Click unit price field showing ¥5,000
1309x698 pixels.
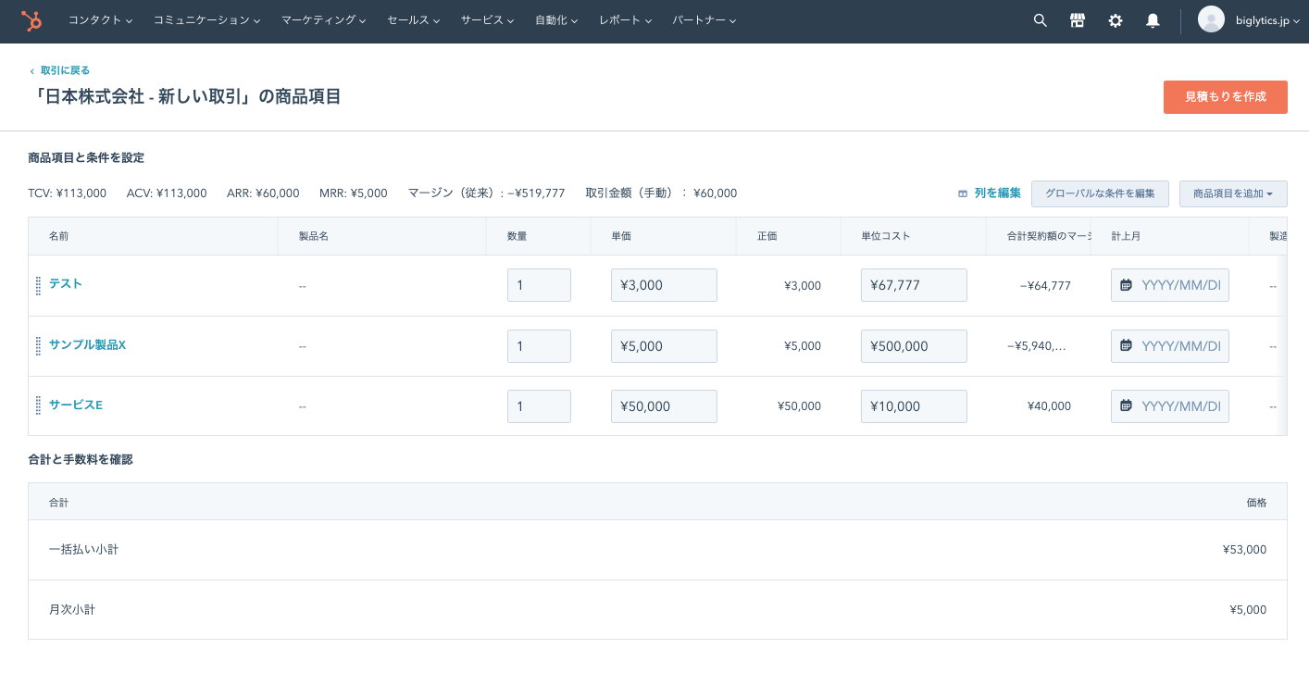click(x=664, y=346)
